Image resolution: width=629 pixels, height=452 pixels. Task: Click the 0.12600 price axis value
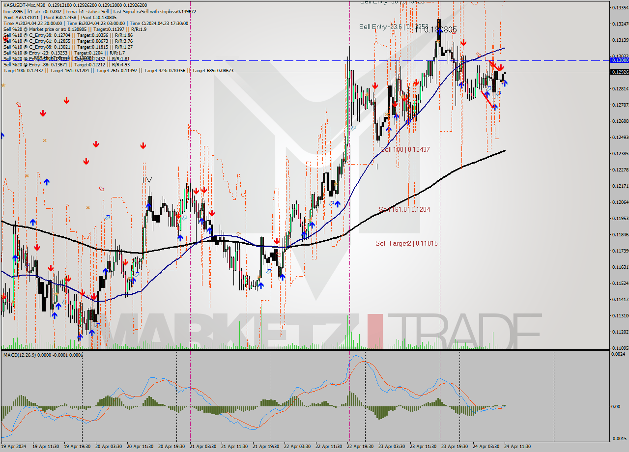tap(620, 121)
